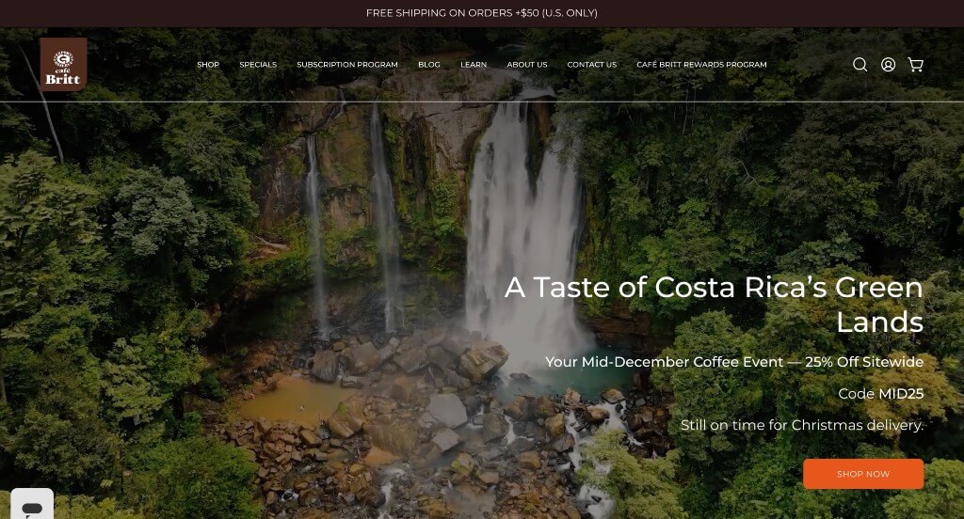The image size is (964, 519).
Task: Visit the Blog link
Action: click(x=429, y=65)
